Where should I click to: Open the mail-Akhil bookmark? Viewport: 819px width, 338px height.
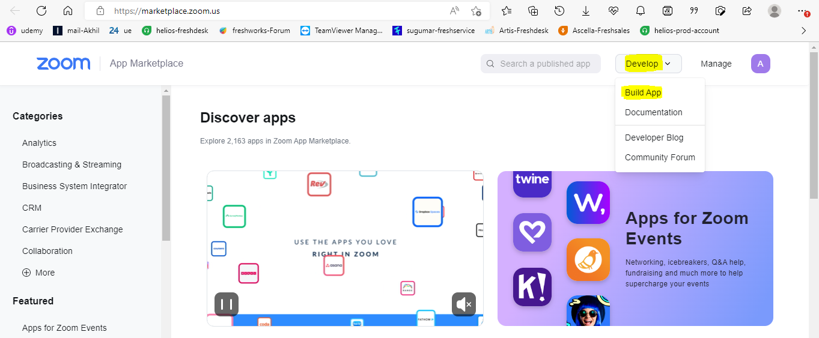coord(76,31)
